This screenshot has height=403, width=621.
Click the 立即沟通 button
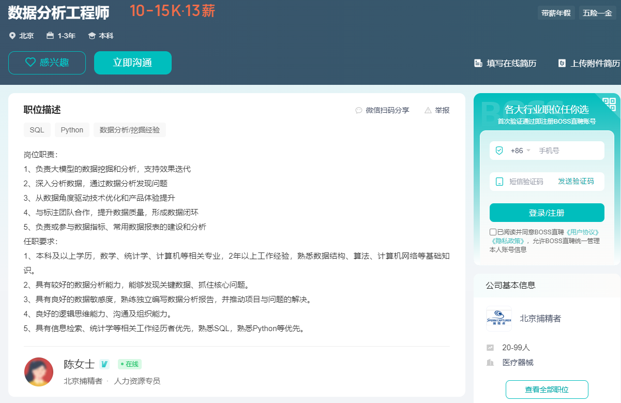click(132, 63)
